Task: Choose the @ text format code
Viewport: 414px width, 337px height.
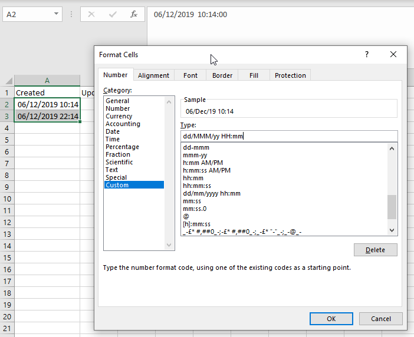Action: coord(284,216)
